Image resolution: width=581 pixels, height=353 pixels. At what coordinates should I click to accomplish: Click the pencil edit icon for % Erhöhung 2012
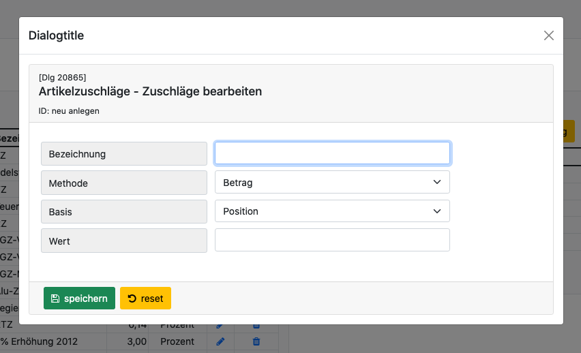[x=220, y=341]
